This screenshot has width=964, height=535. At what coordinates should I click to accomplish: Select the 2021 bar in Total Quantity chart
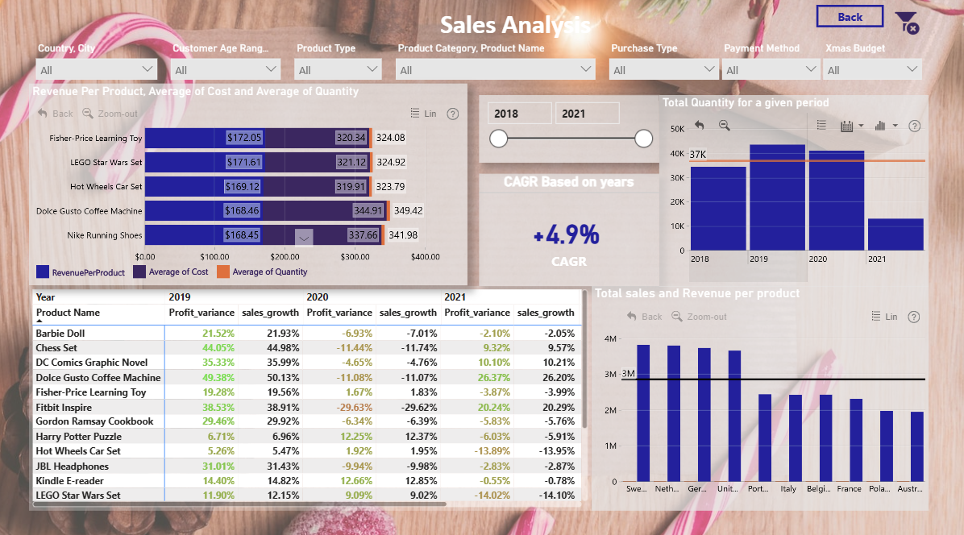(x=895, y=234)
